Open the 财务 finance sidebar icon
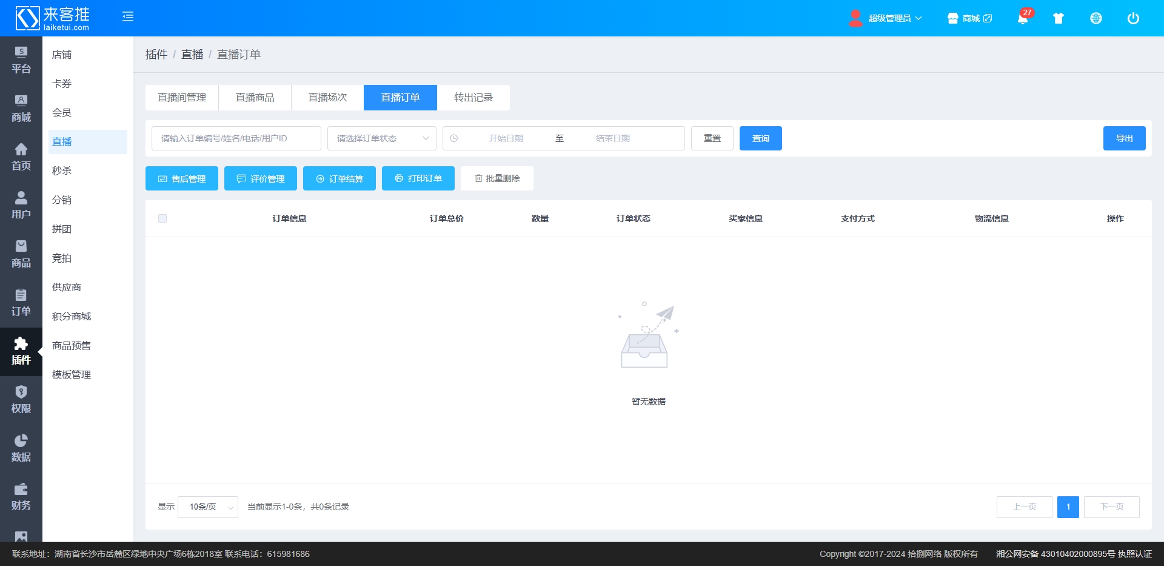This screenshot has height=566, width=1164. 21,497
